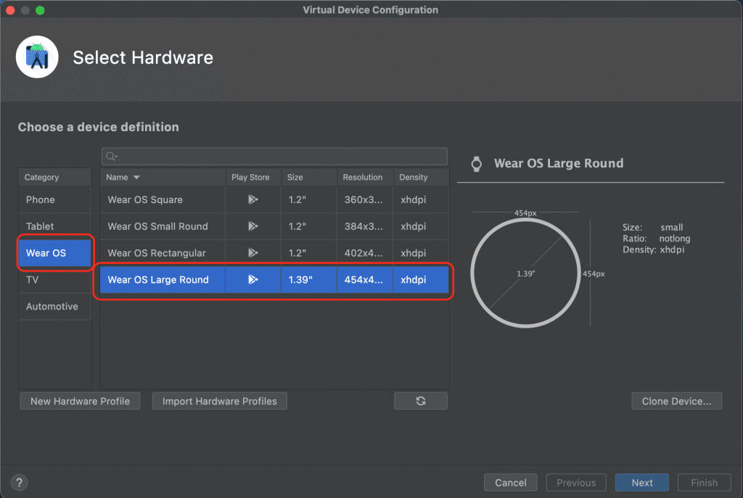Select the Wear OS category
The width and height of the screenshot is (743, 498).
coord(55,253)
